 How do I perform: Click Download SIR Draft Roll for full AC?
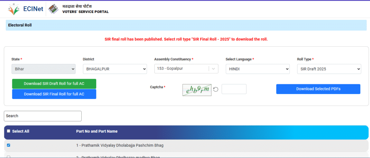54,84
